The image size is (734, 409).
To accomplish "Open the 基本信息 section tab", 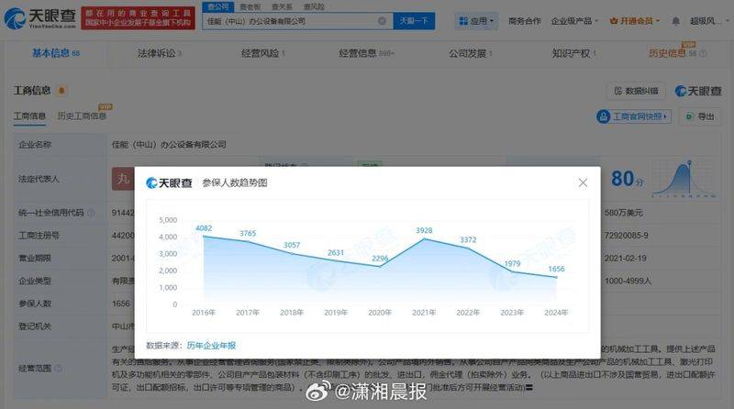I will pyautogui.click(x=55, y=53).
